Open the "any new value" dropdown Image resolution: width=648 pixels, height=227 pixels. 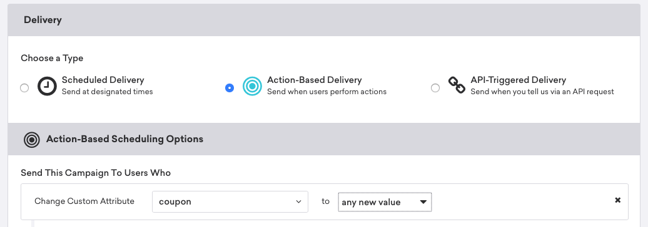(x=385, y=202)
